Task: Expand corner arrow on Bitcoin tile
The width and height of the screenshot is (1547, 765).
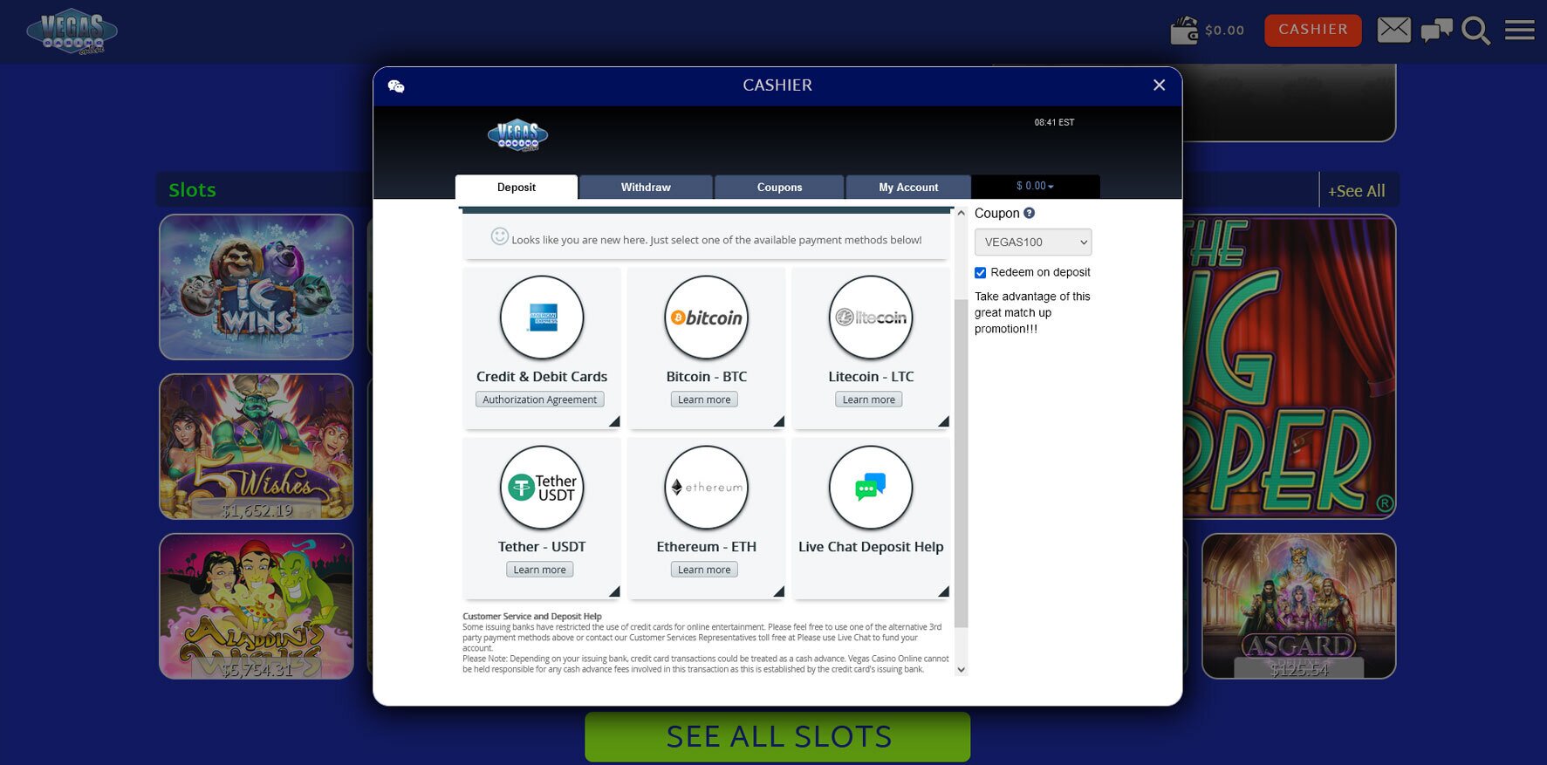Action: (779, 422)
